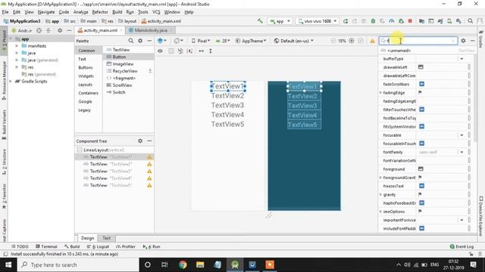Toggle filterTouchesWhenObscured checkbox
The width and height of the screenshot is (485, 272).
tap(421, 110)
